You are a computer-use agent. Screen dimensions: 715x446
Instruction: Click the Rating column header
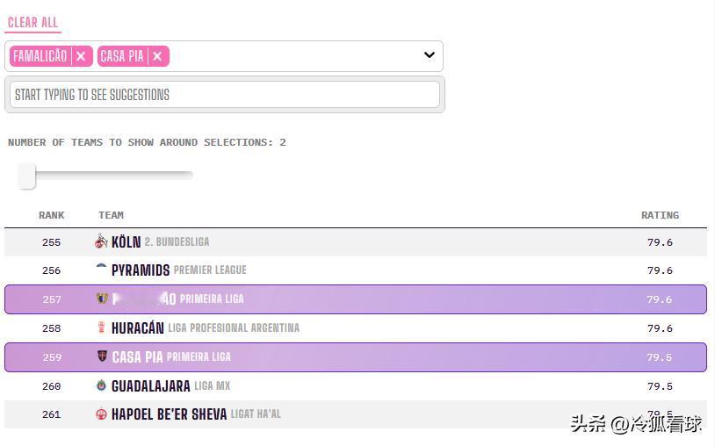660,215
